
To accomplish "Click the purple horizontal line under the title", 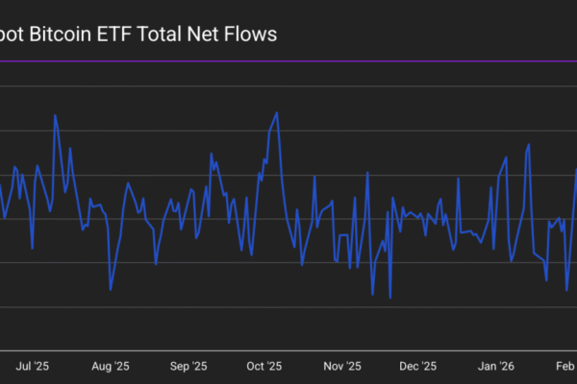I will click(x=288, y=61).
